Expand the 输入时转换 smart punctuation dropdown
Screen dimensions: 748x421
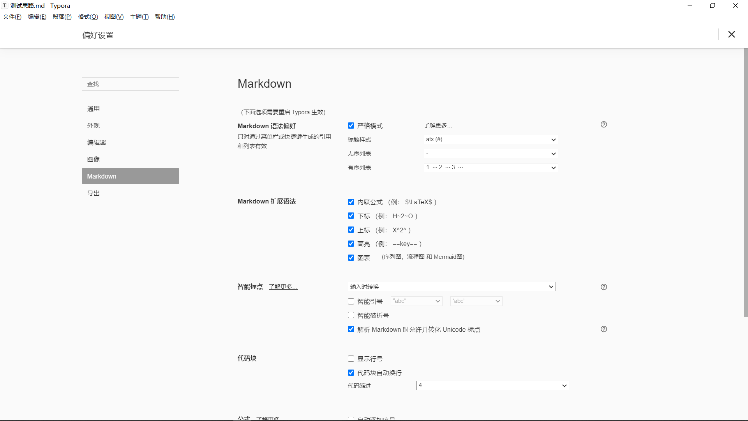click(x=452, y=287)
